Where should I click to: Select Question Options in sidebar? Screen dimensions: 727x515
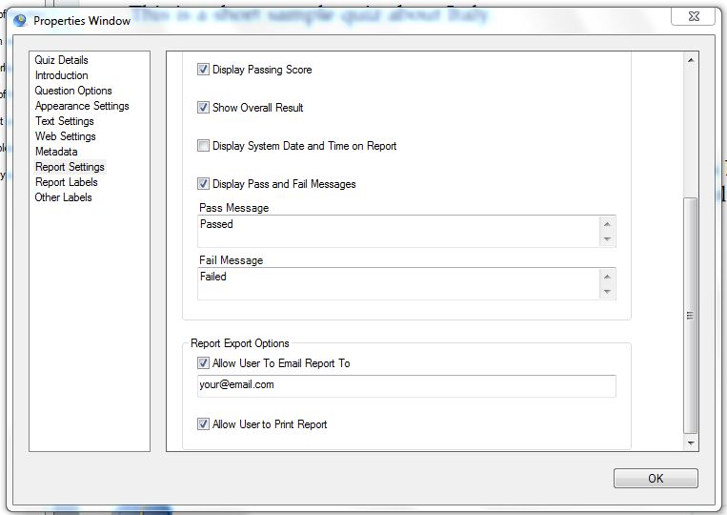(x=73, y=91)
